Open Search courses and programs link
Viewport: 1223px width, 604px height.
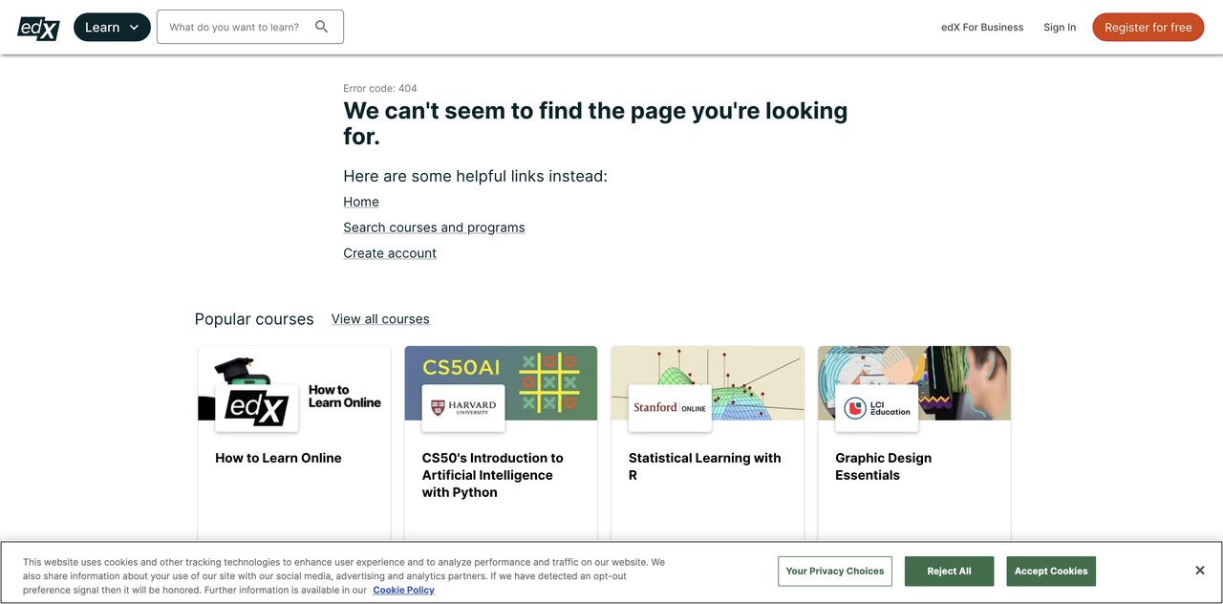point(434,227)
